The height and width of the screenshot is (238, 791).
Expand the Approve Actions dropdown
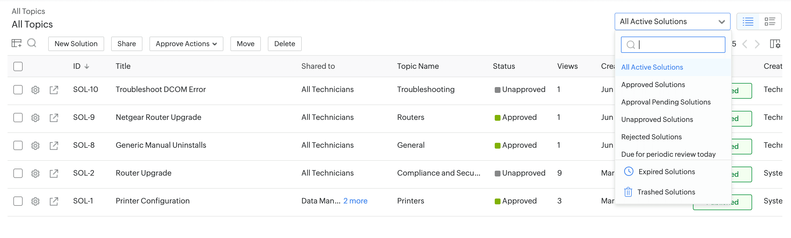pos(186,44)
